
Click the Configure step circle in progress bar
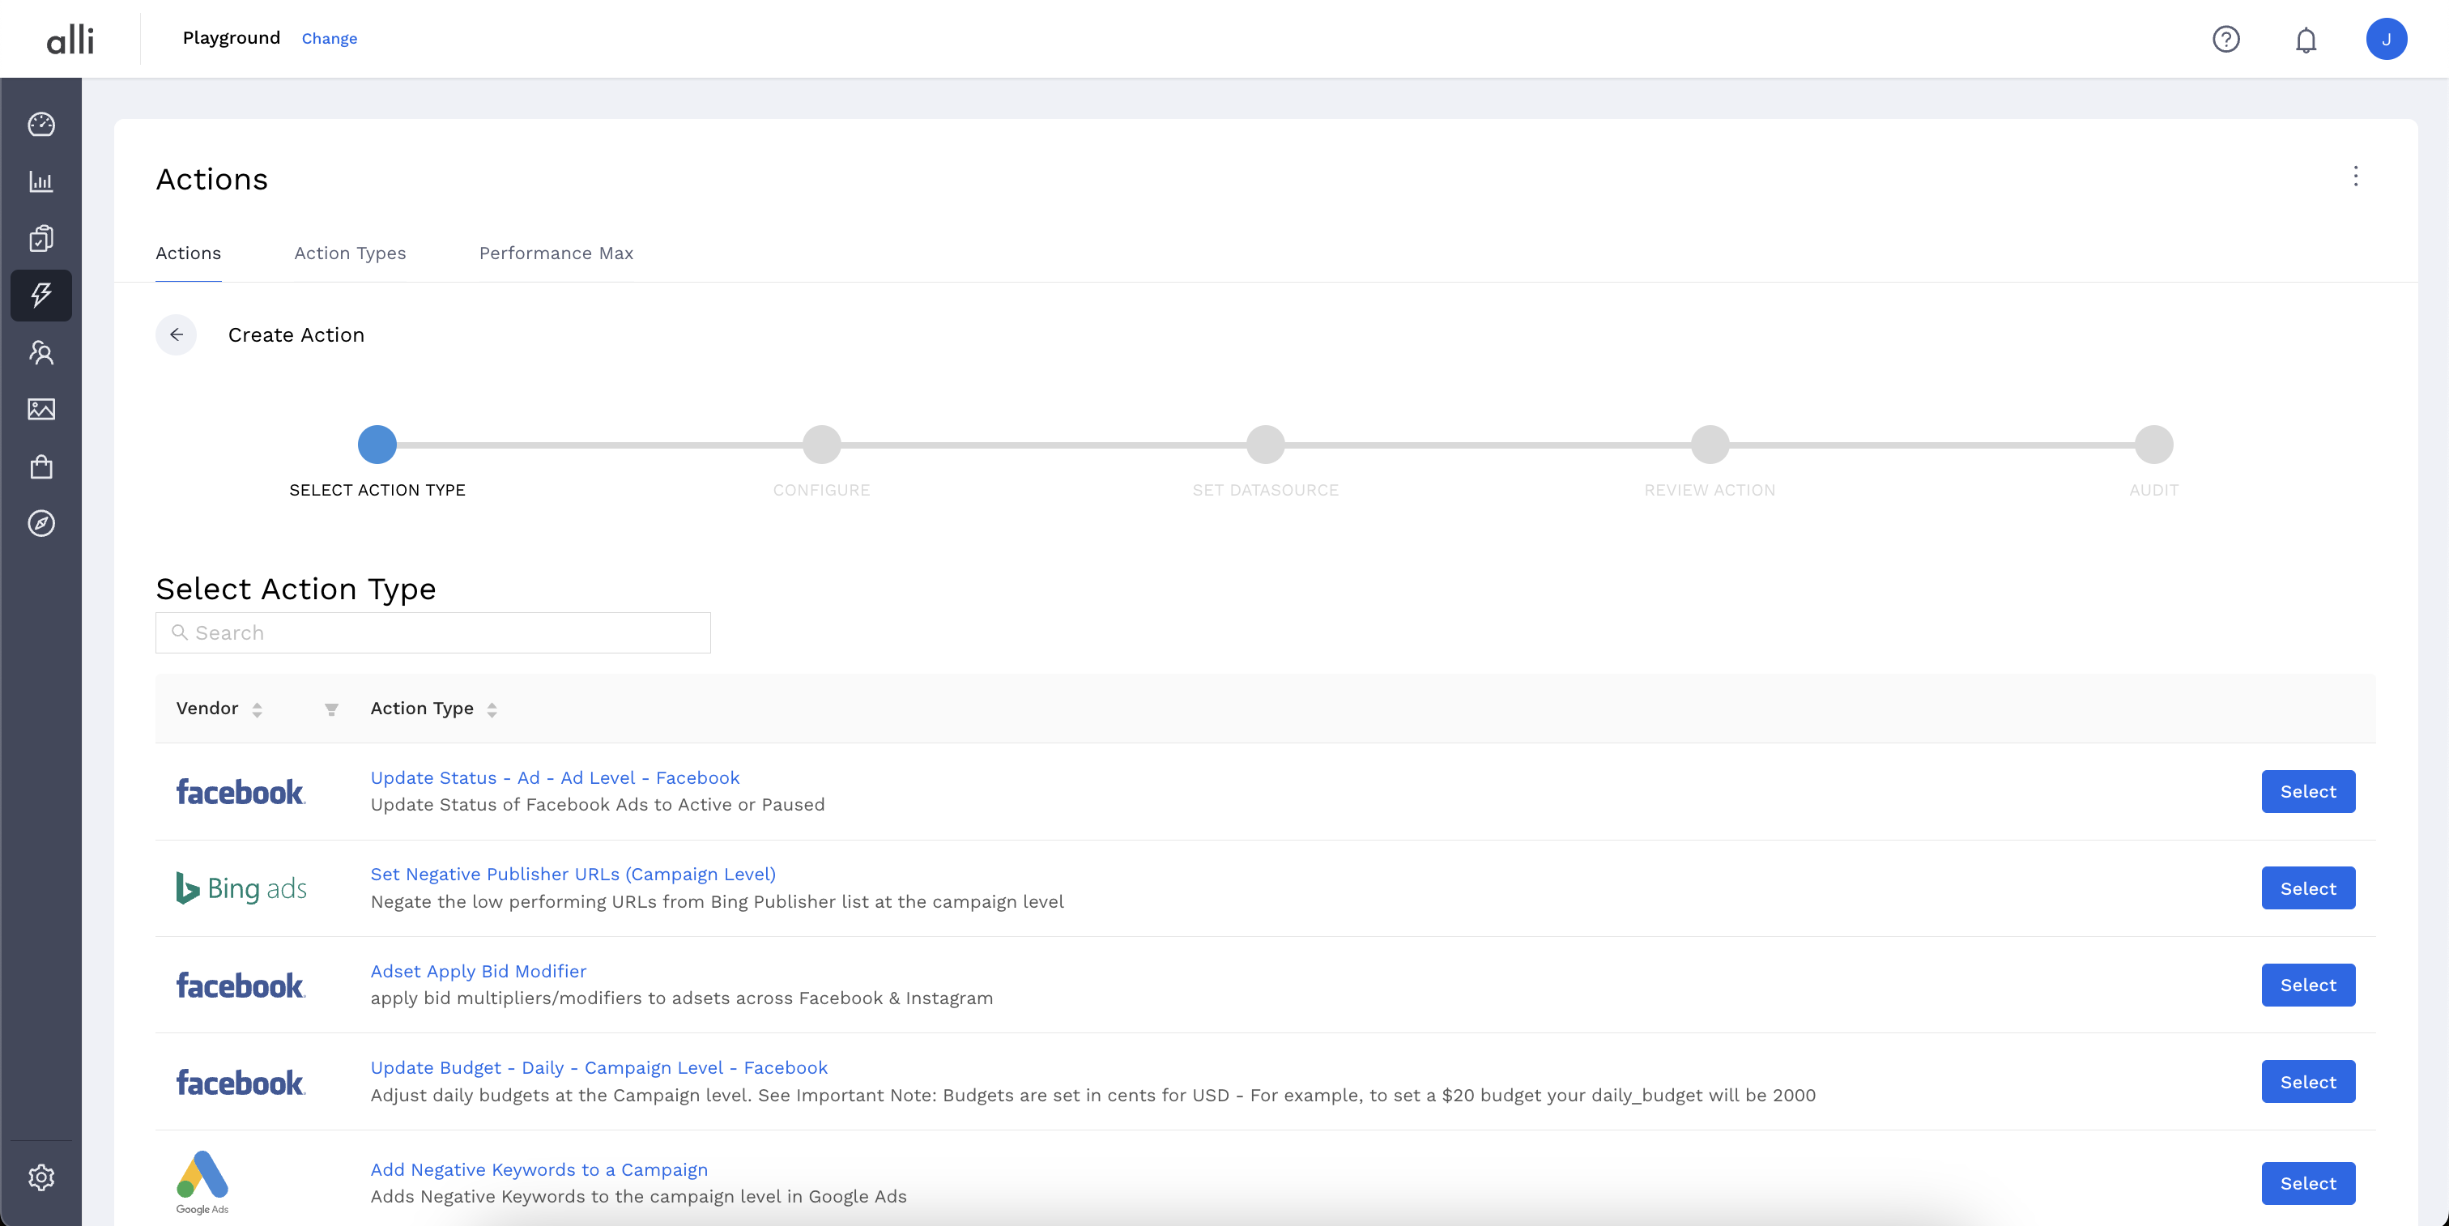[821, 444]
